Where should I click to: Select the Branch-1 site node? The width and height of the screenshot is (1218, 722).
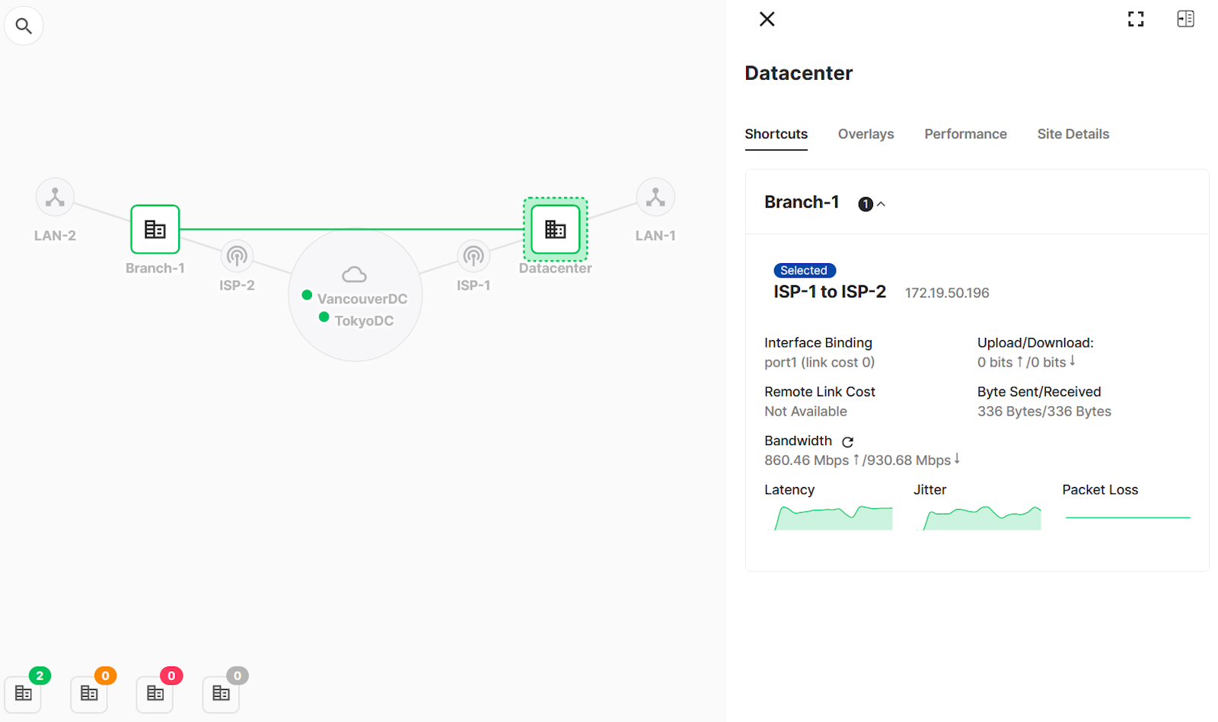tap(155, 229)
